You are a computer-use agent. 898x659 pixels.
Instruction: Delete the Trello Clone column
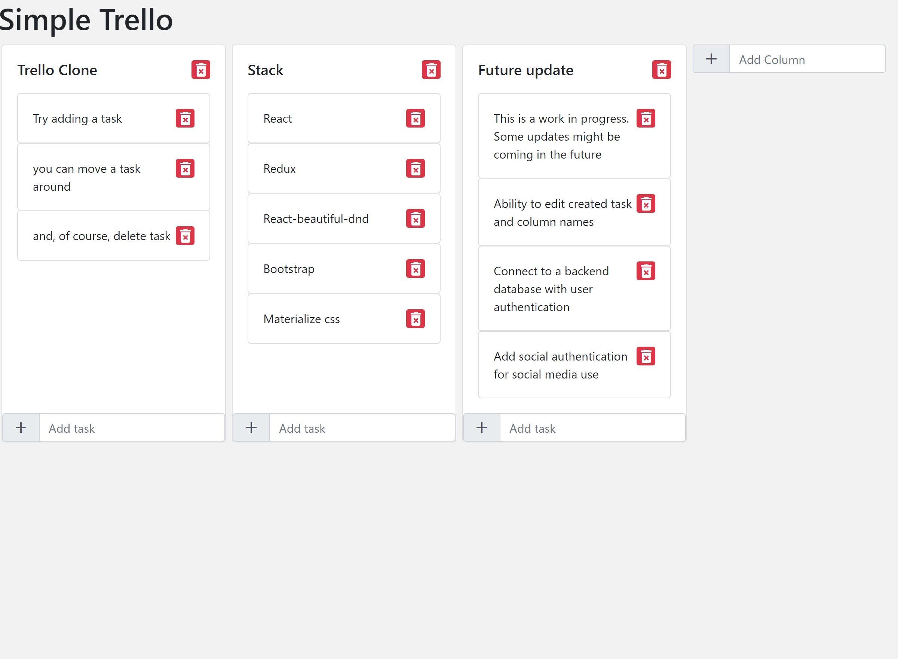(x=201, y=70)
